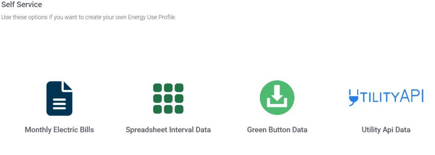
Task: Click the center square of green grid icon
Action: tap(168, 99)
